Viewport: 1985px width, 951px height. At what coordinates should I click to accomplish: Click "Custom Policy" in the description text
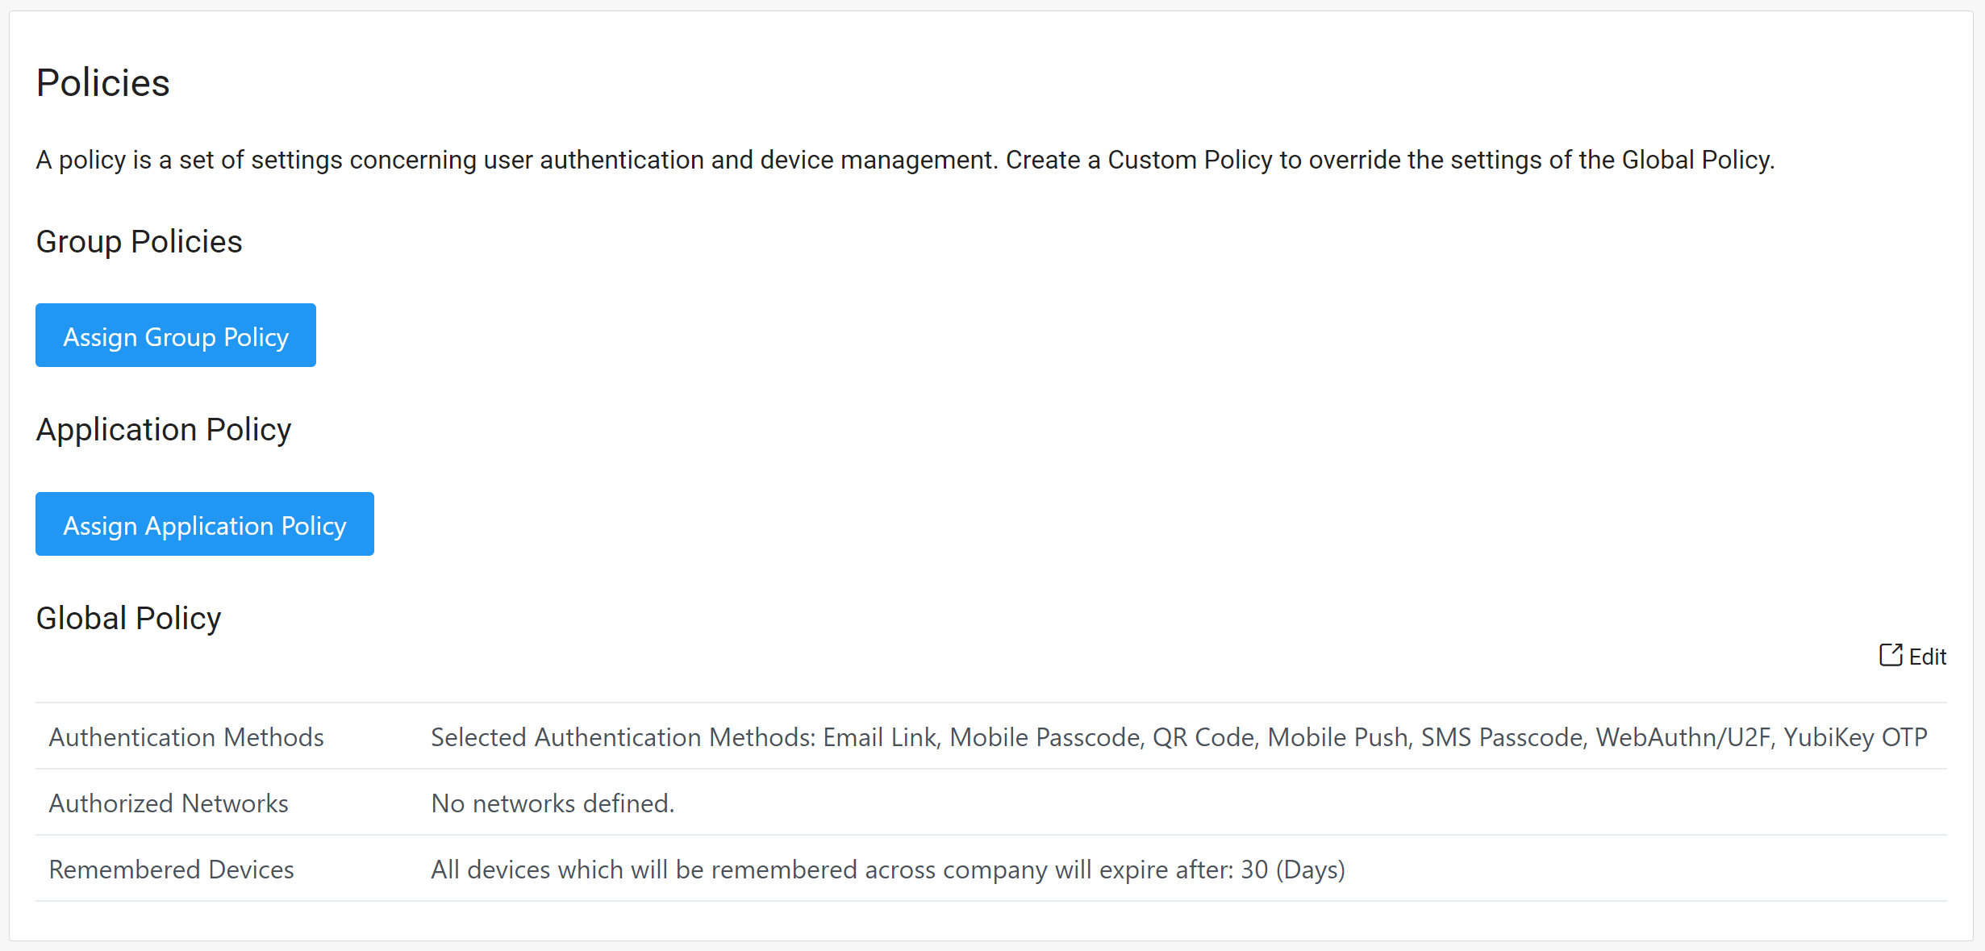click(1190, 160)
